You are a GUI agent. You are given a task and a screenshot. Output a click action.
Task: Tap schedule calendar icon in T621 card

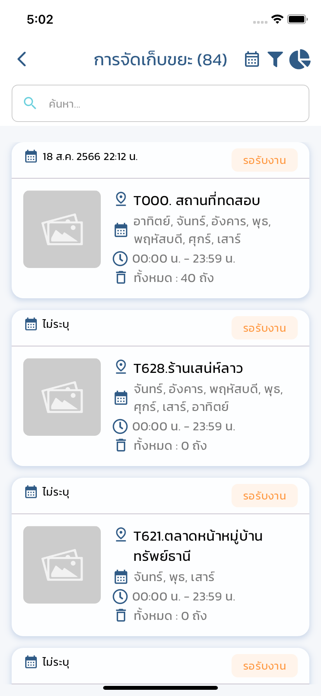pyautogui.click(x=121, y=577)
